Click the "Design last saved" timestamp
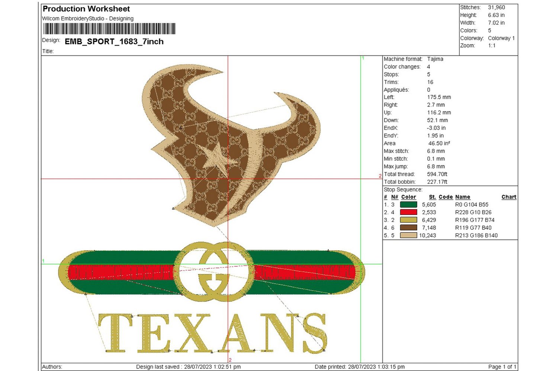This screenshot has width=558, height=371. click(x=188, y=367)
